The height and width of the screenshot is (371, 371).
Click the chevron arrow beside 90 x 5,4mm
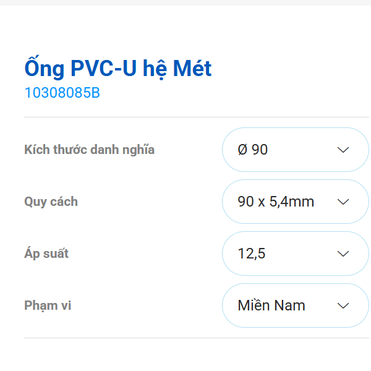point(344,202)
